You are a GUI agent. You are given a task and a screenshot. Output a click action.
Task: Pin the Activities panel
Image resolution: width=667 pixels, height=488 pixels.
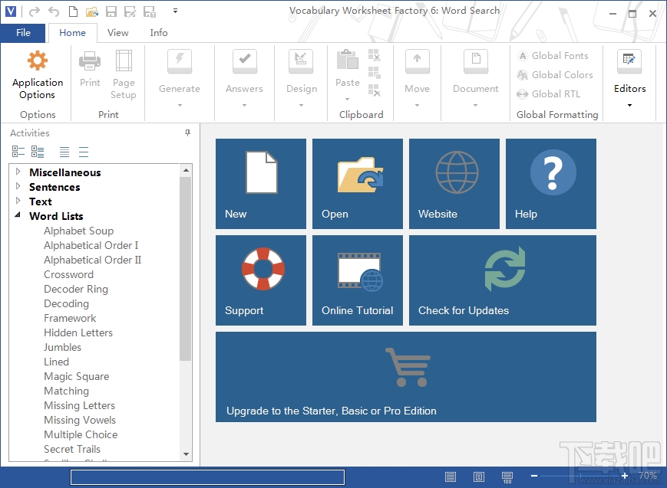(x=187, y=133)
